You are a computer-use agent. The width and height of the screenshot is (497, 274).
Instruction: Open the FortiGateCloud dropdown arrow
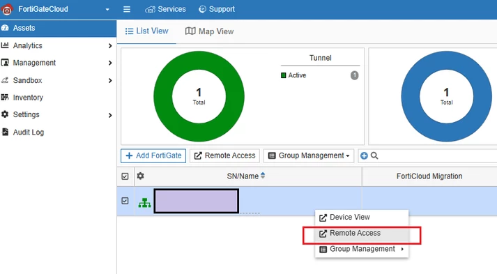[107, 10]
